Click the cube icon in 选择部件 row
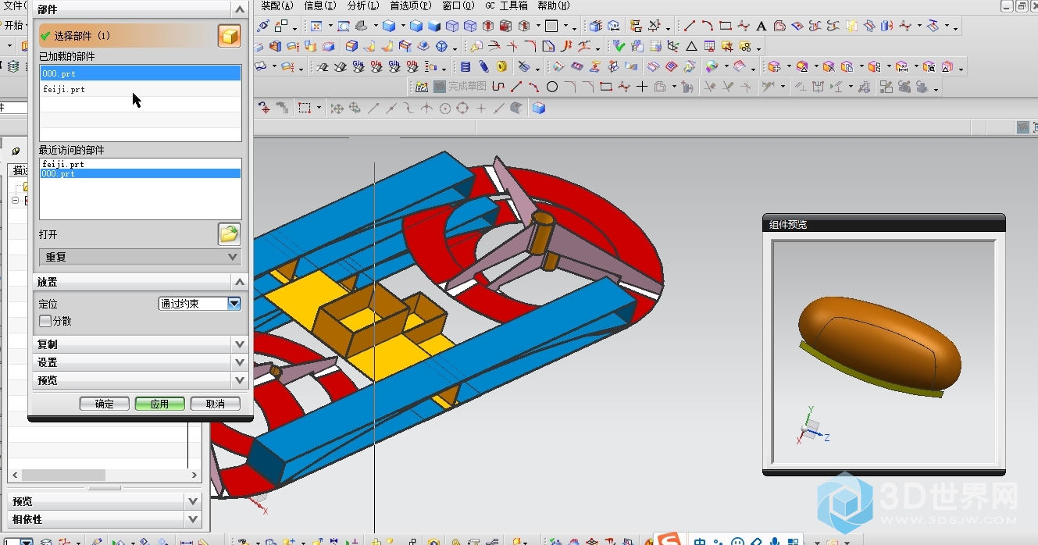This screenshot has height=545, width=1038. tap(229, 36)
